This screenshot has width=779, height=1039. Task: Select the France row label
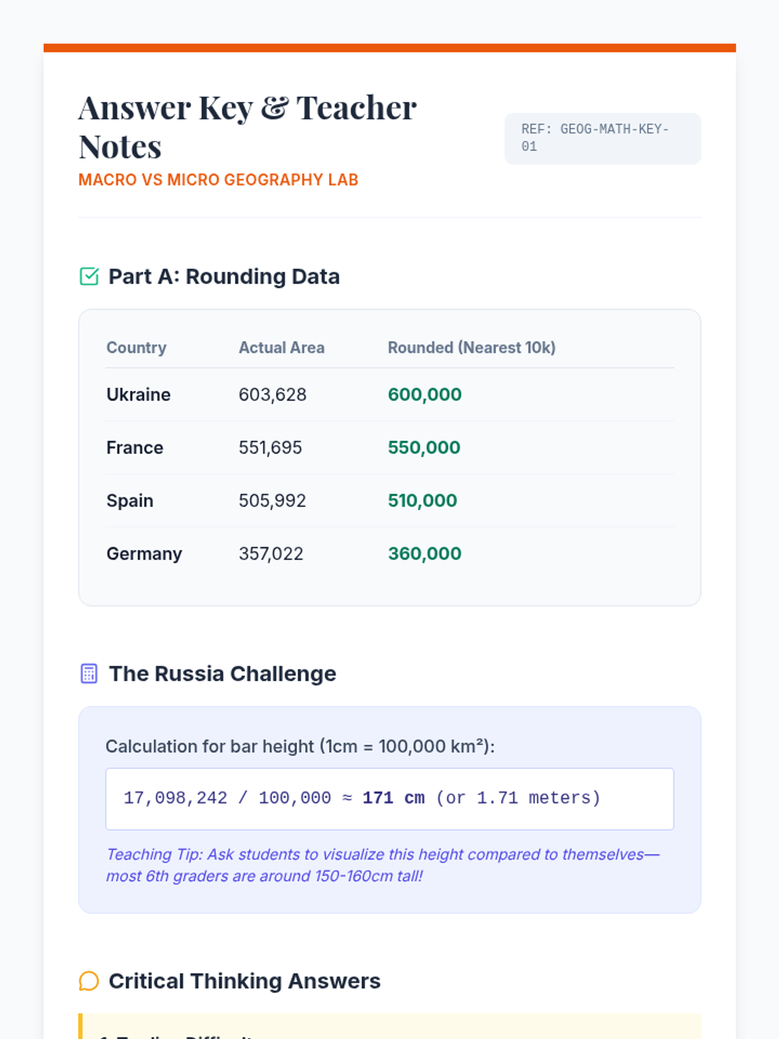tap(134, 448)
